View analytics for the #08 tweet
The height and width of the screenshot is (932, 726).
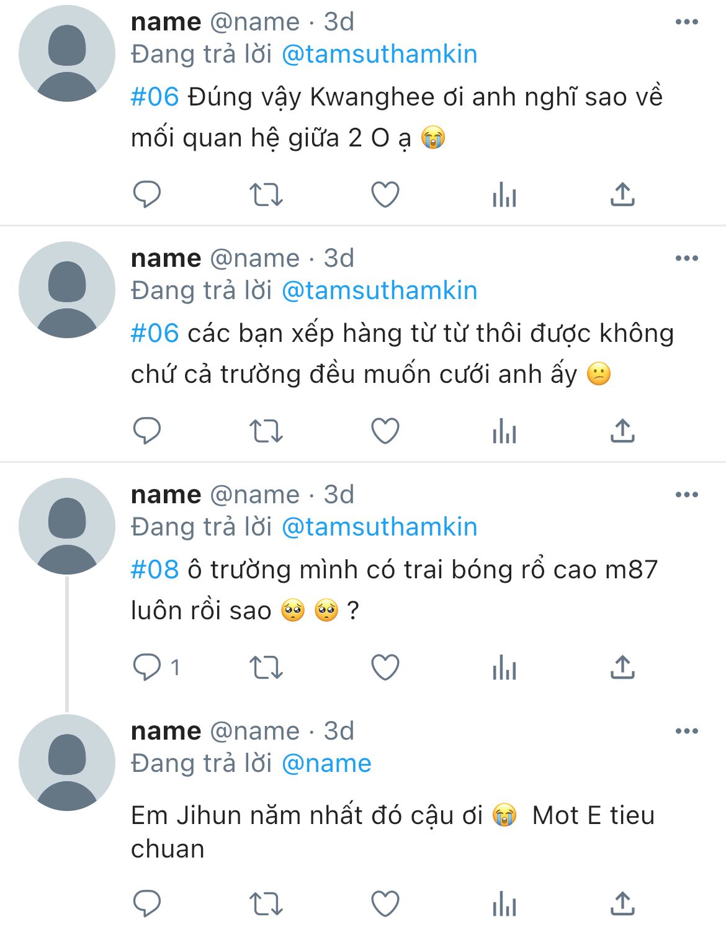504,668
